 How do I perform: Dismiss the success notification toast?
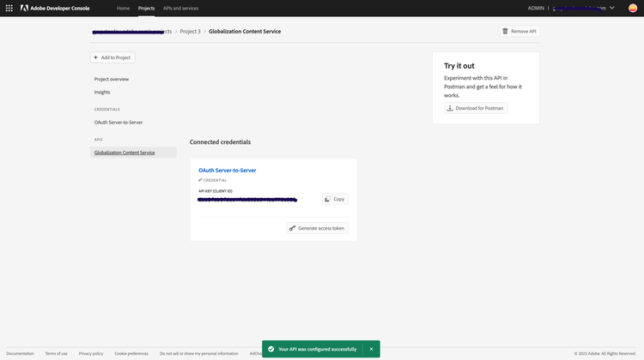coord(371,349)
